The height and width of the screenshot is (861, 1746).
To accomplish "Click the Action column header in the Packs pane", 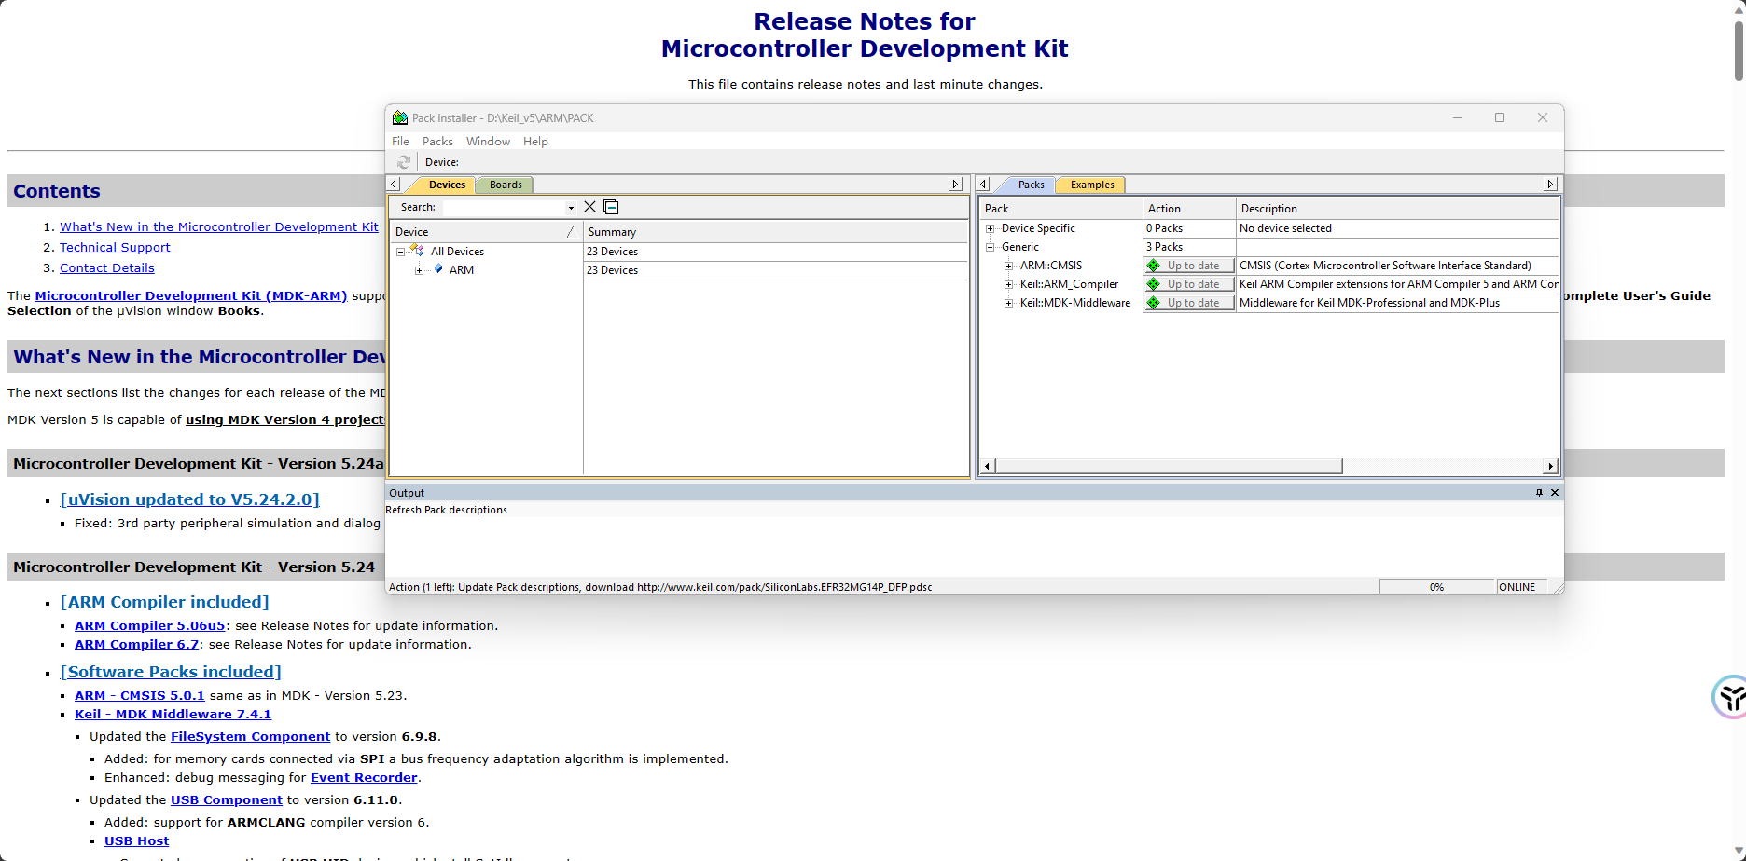I will pyautogui.click(x=1190, y=209).
